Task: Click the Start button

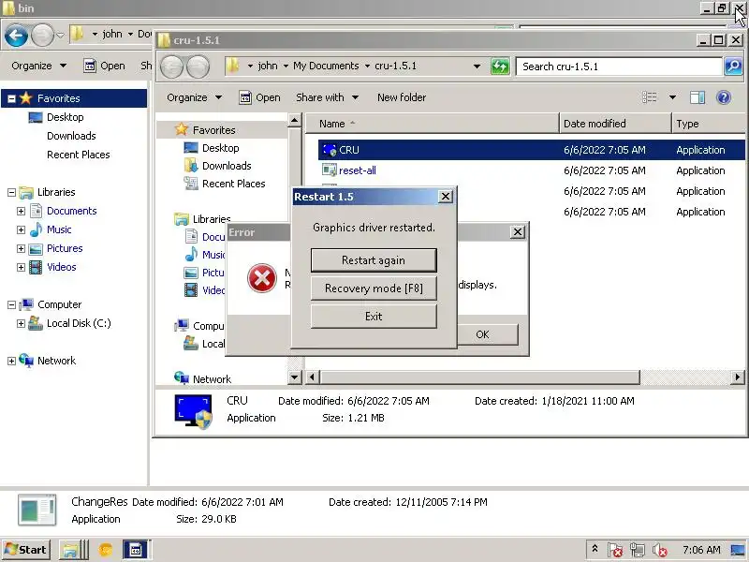Action: click(x=26, y=550)
